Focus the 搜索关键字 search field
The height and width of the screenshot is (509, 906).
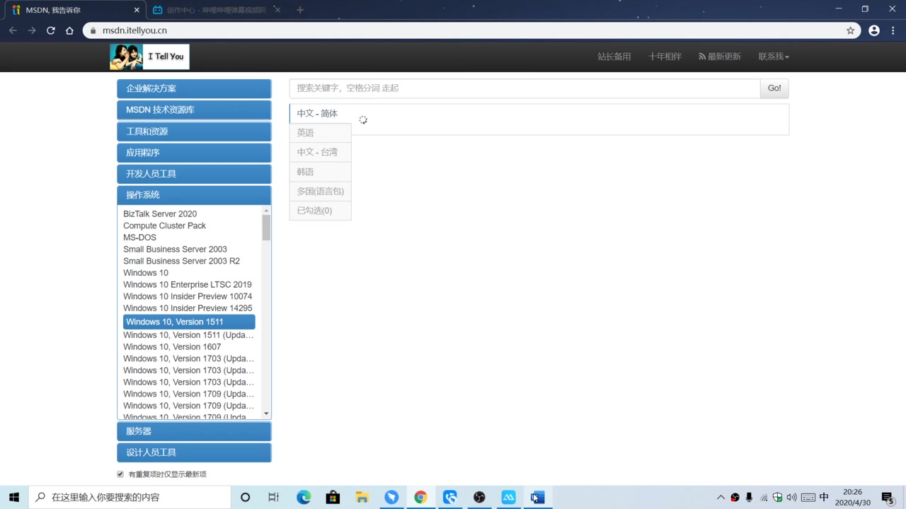pos(524,88)
